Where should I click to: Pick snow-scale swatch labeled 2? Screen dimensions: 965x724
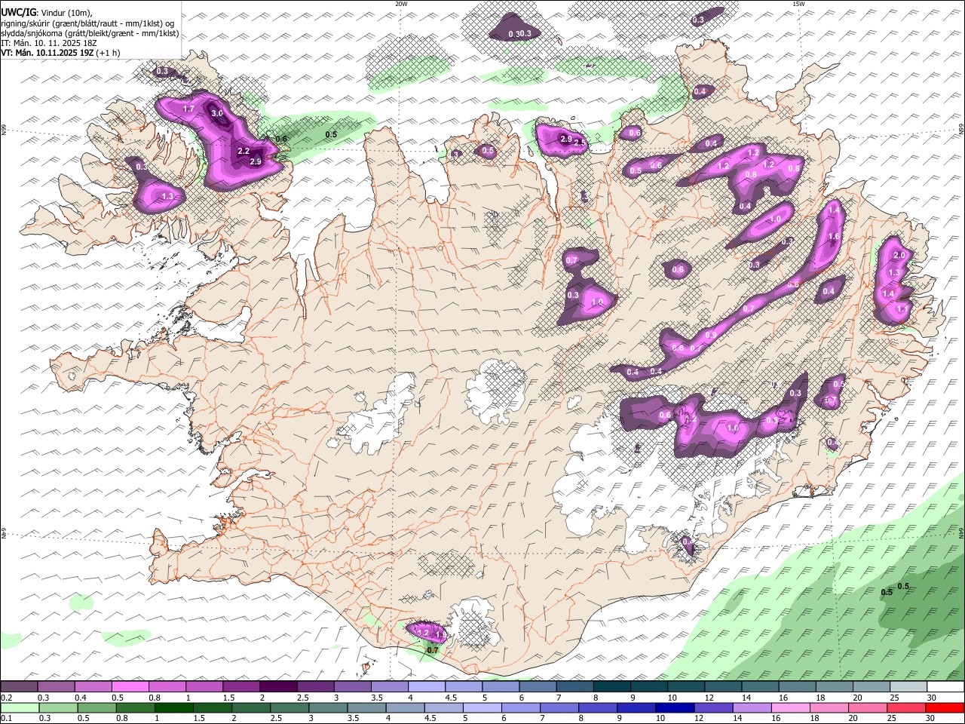[277, 687]
